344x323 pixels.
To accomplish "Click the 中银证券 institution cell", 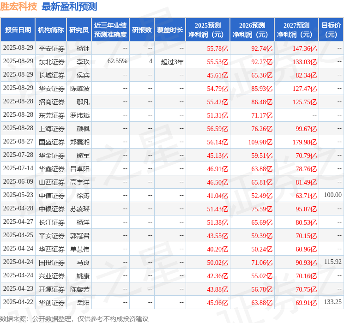I will click(x=52, y=209).
